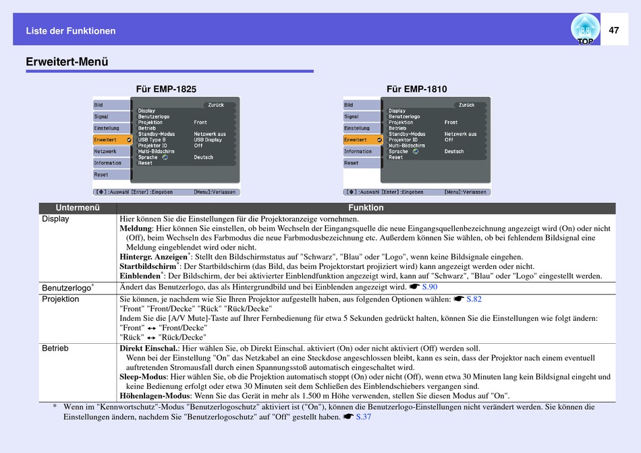Select Erweitert tab in EMP-1810 menu
Image resolution: width=641 pixels, height=453 pixels.
(363, 140)
